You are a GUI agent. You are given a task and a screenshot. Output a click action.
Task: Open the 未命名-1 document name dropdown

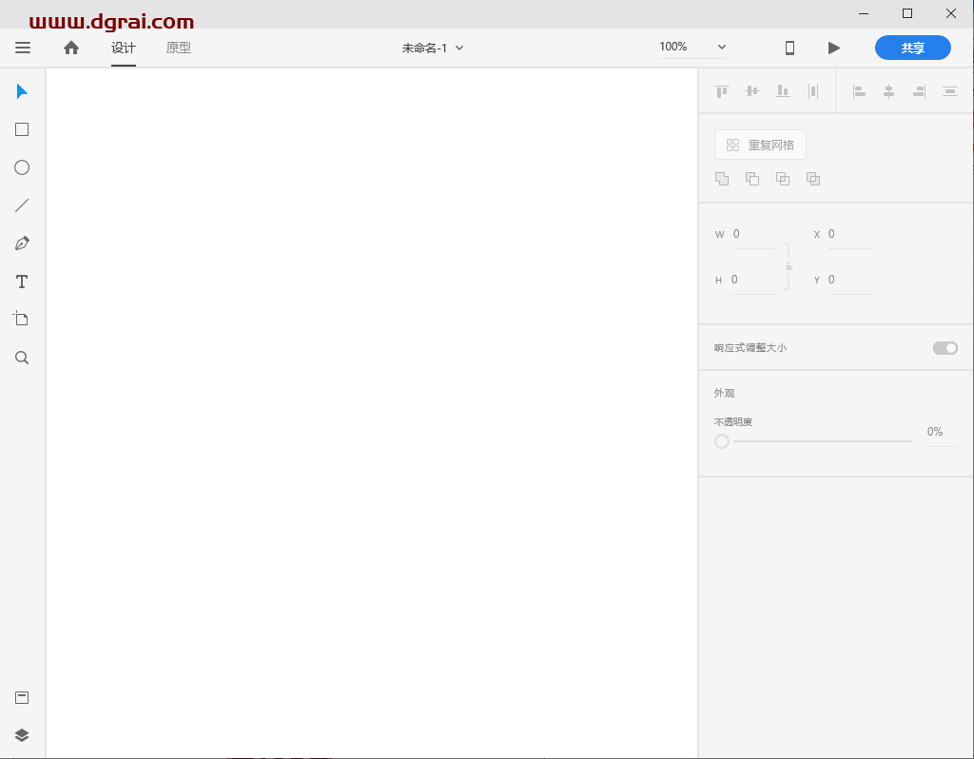coord(432,48)
